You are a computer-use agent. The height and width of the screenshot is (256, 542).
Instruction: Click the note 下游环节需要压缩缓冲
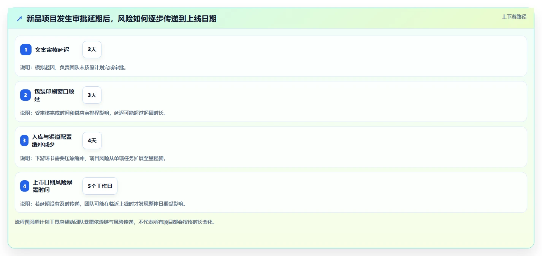coord(93,158)
